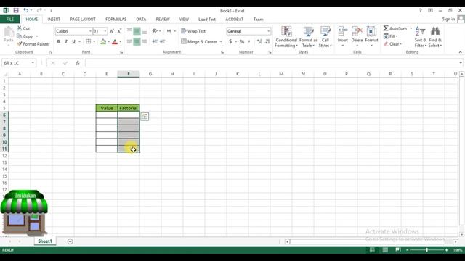Open the Format cells menu
Image resolution: width=465 pixels, height=261 pixels.
point(371,37)
